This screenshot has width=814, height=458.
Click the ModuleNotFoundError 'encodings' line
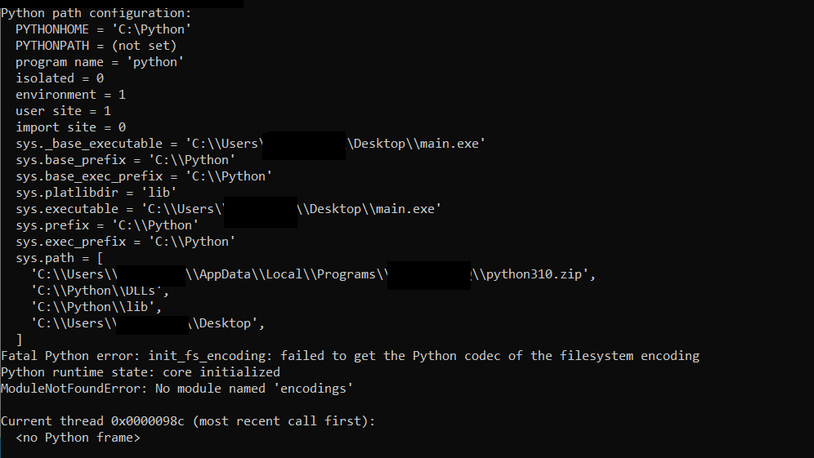[x=177, y=389]
